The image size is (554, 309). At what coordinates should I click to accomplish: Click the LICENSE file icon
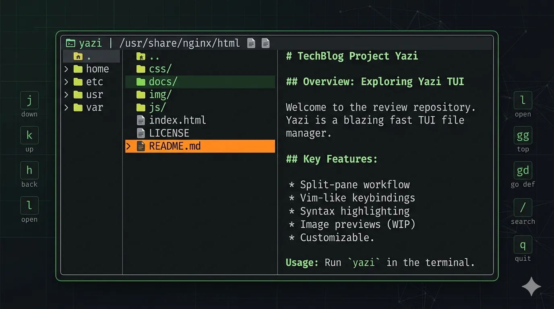[x=141, y=133]
